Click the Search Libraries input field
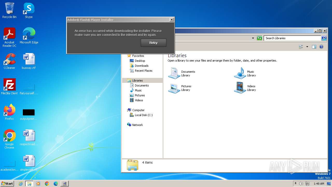Screen dimensions: 332x187 click(293, 38)
